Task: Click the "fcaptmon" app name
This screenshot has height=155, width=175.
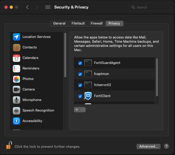Action: (x=102, y=74)
